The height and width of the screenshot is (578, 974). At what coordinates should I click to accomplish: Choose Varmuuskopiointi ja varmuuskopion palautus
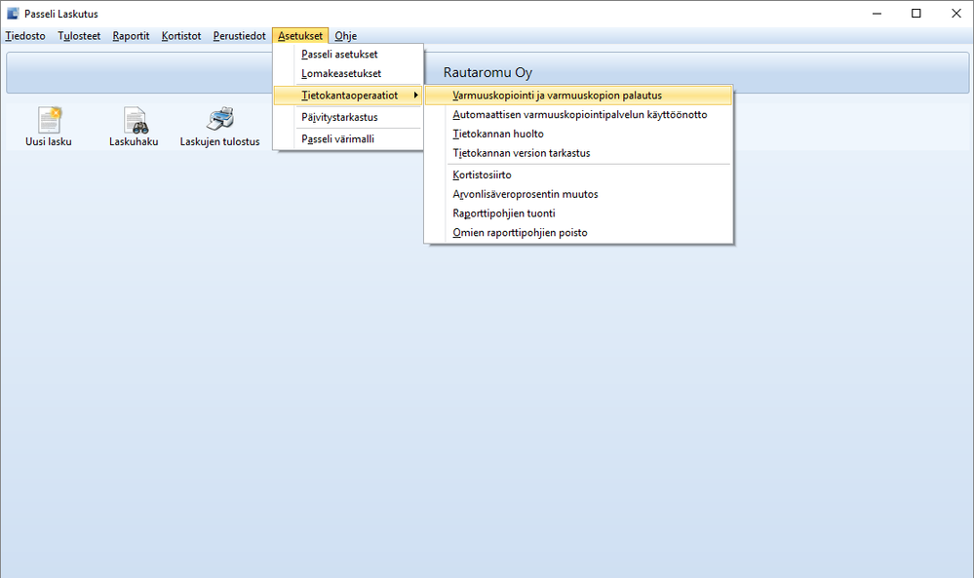pyautogui.click(x=578, y=95)
